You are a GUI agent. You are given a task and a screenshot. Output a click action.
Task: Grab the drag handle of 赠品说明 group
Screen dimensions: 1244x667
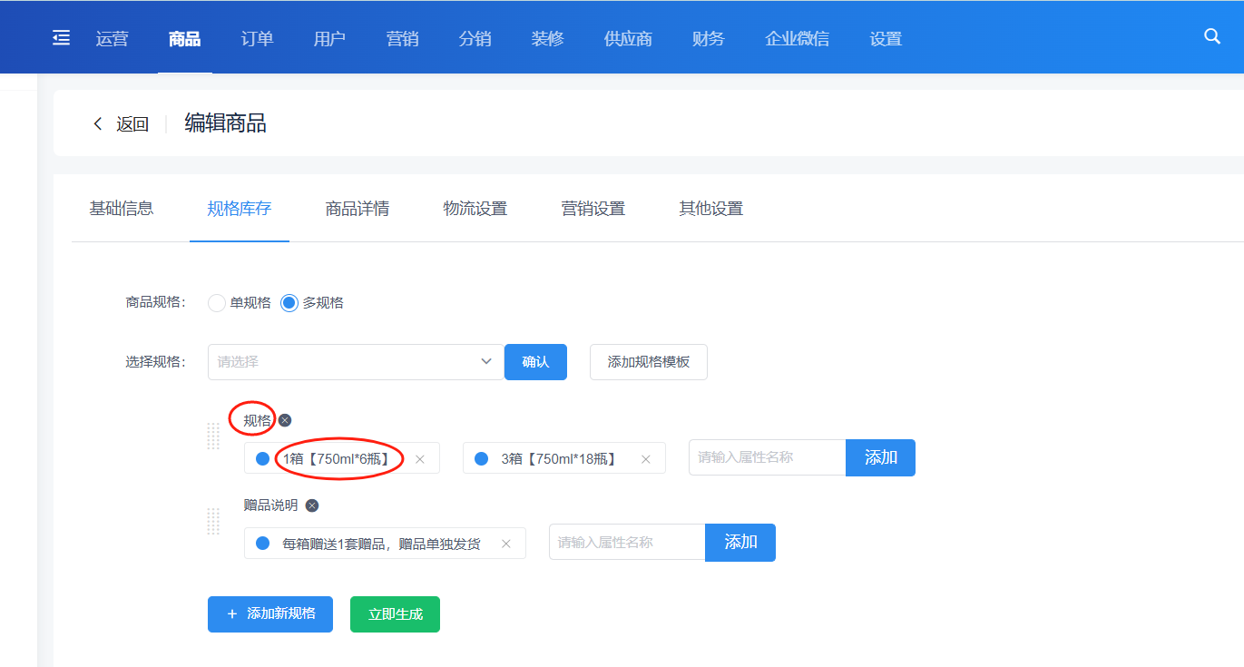pyautogui.click(x=214, y=521)
